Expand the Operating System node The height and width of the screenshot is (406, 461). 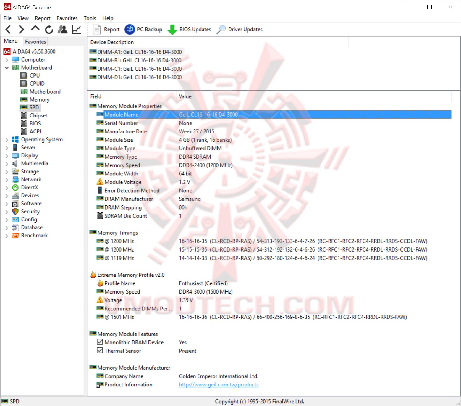7,140
